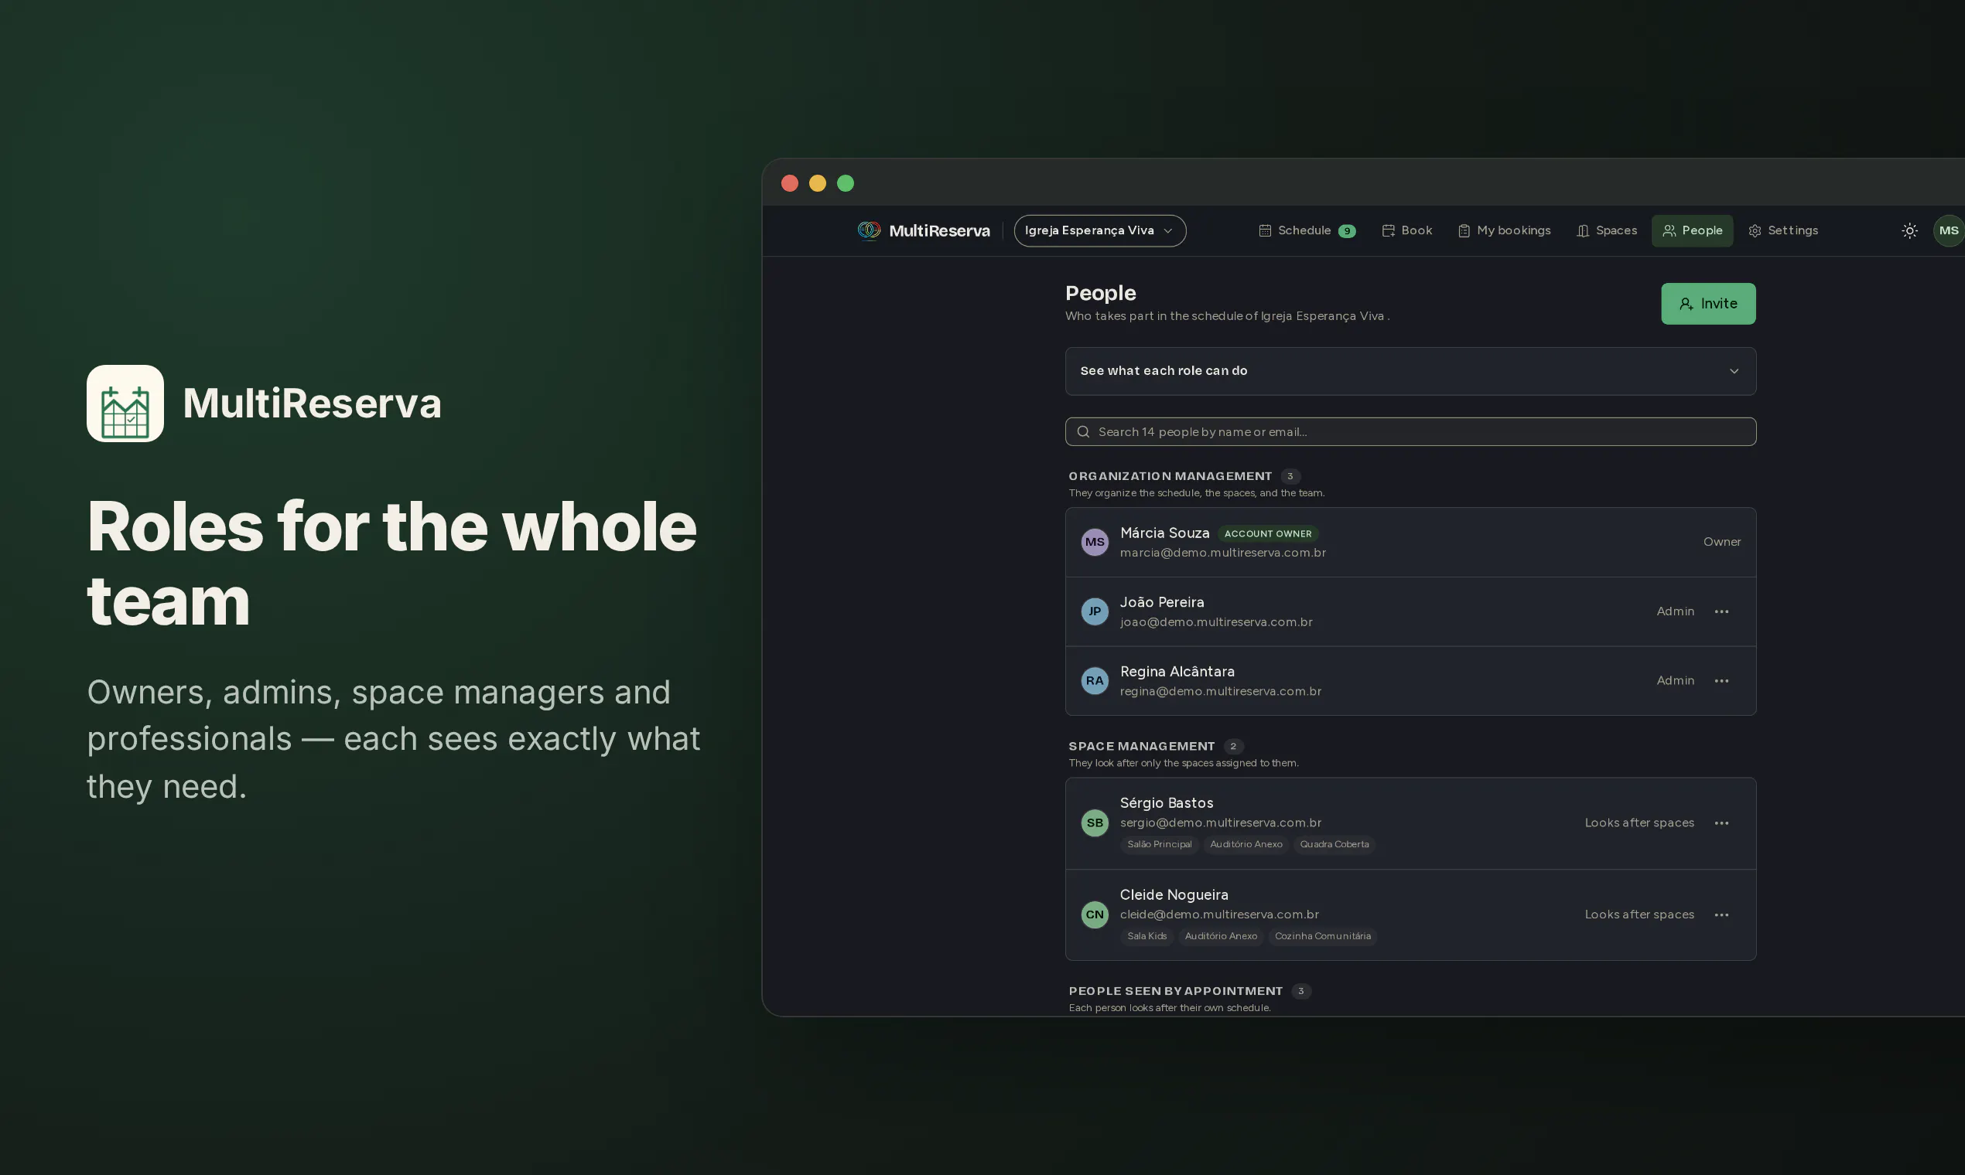Select the People tab

point(1692,230)
